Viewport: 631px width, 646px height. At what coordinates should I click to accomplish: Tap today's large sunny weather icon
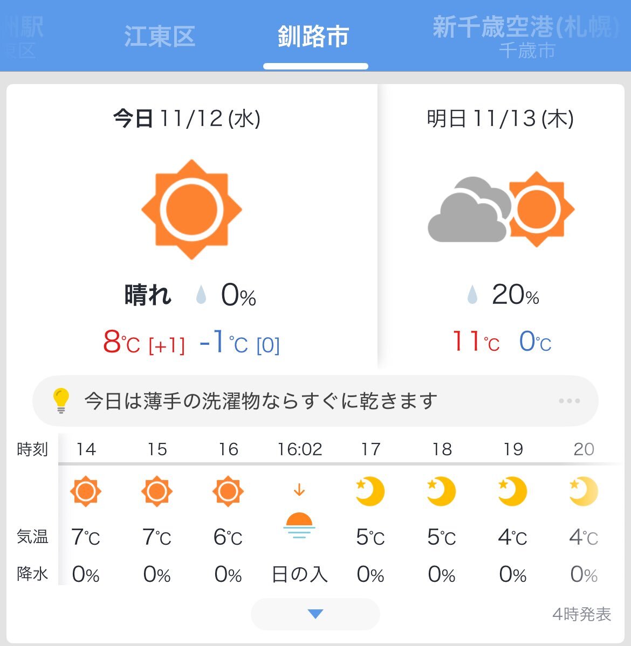191,210
